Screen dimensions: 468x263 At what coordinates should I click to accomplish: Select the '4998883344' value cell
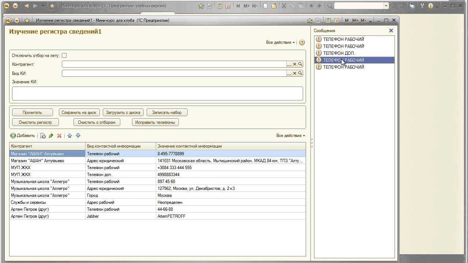click(x=231, y=175)
